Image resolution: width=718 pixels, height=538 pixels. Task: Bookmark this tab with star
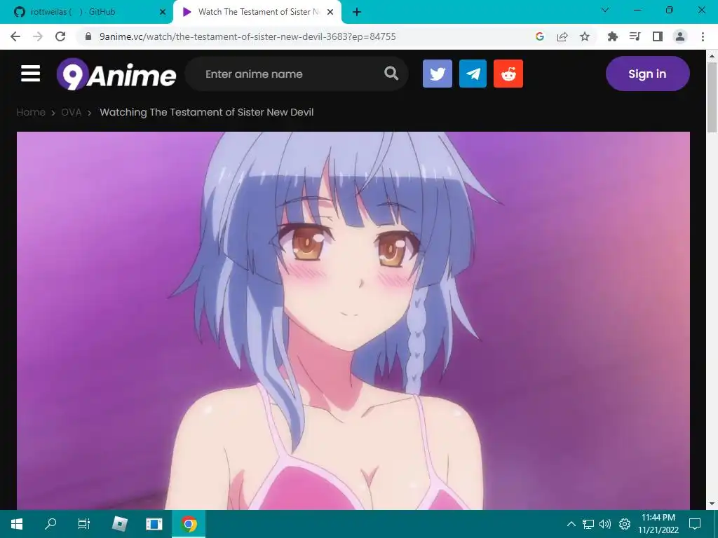pos(585,36)
